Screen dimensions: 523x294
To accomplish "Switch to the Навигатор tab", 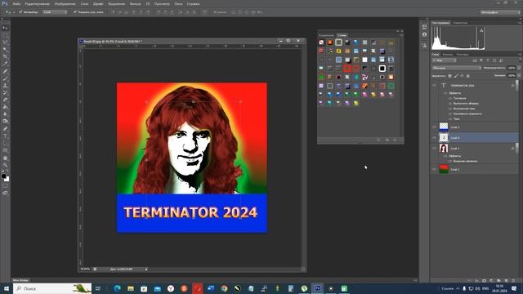I will click(x=460, y=23).
